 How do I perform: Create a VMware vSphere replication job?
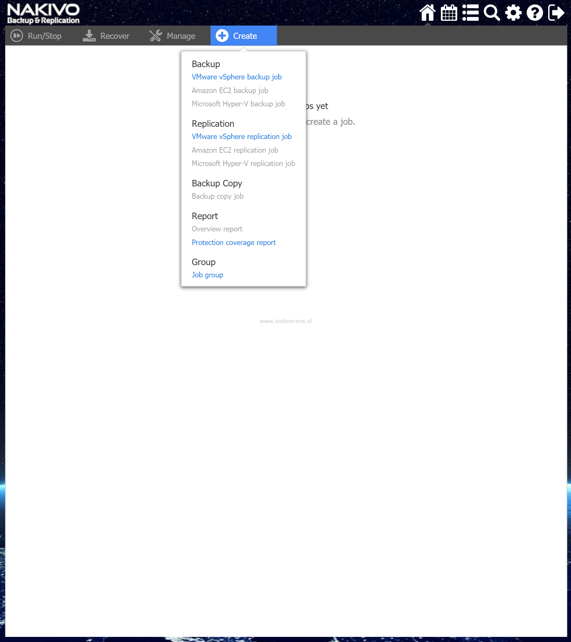coord(242,137)
